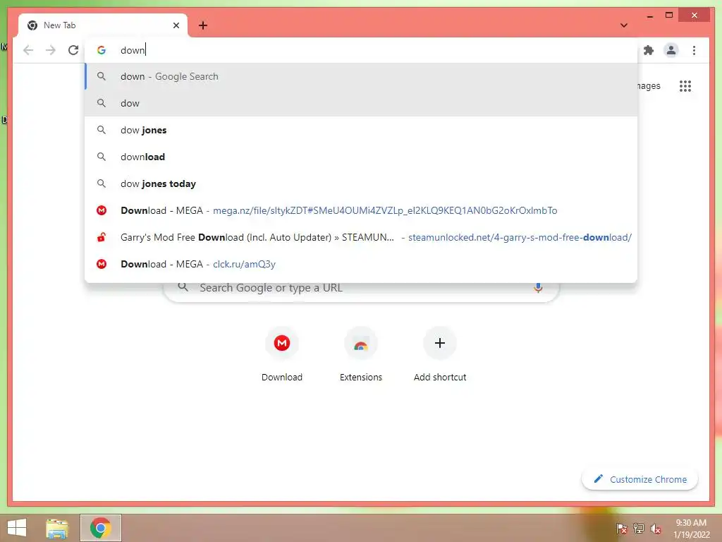Open the Google apps grid
The width and height of the screenshot is (722, 542).
(x=685, y=86)
